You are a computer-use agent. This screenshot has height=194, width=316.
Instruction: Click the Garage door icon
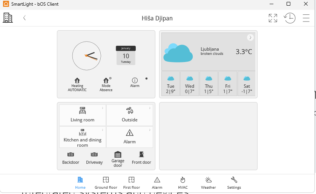tap(118, 154)
